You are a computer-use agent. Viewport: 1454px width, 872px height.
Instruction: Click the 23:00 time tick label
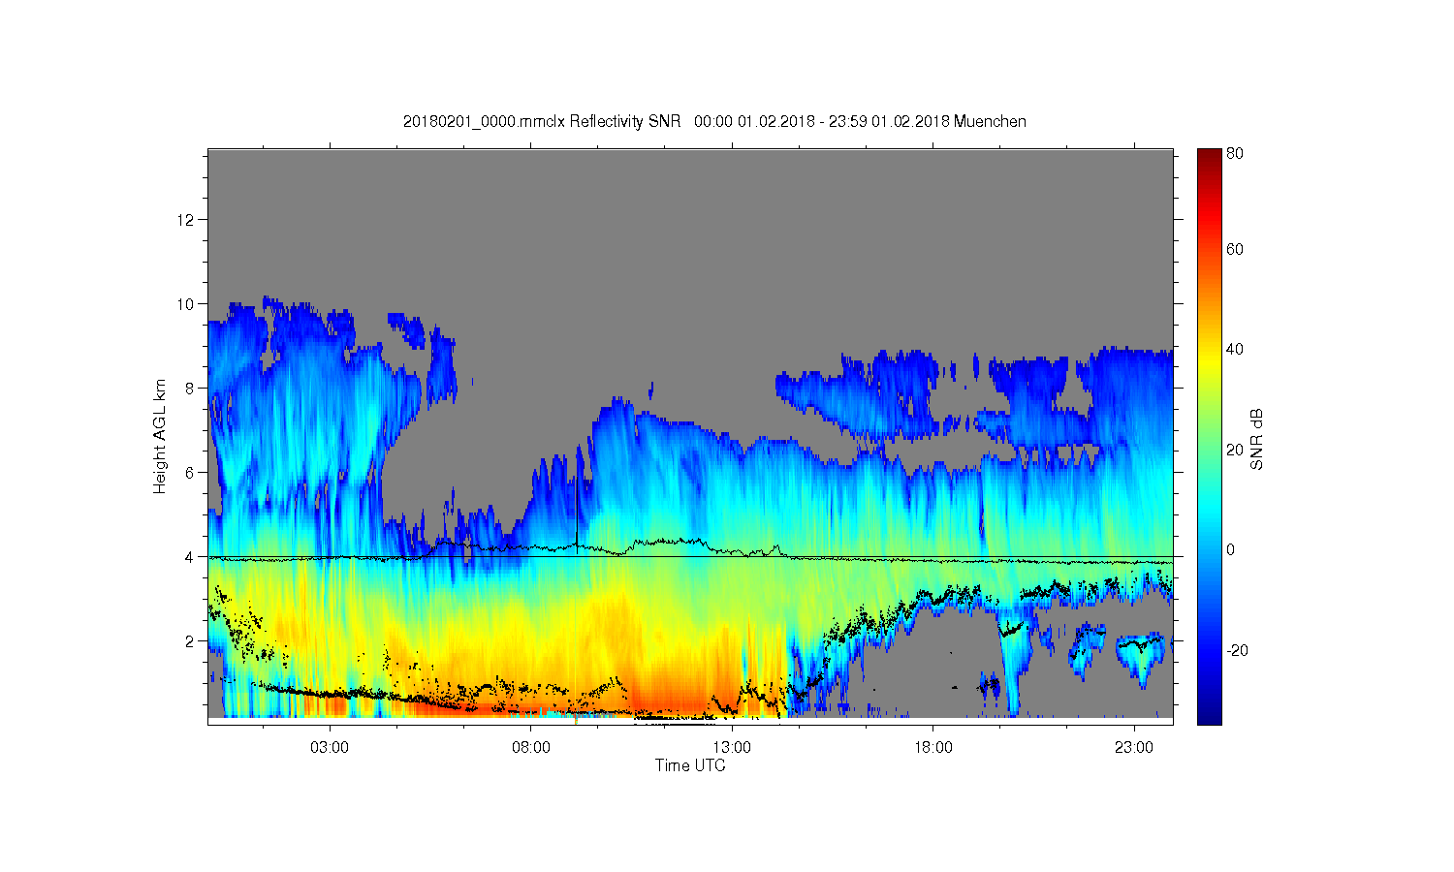click(x=1134, y=748)
